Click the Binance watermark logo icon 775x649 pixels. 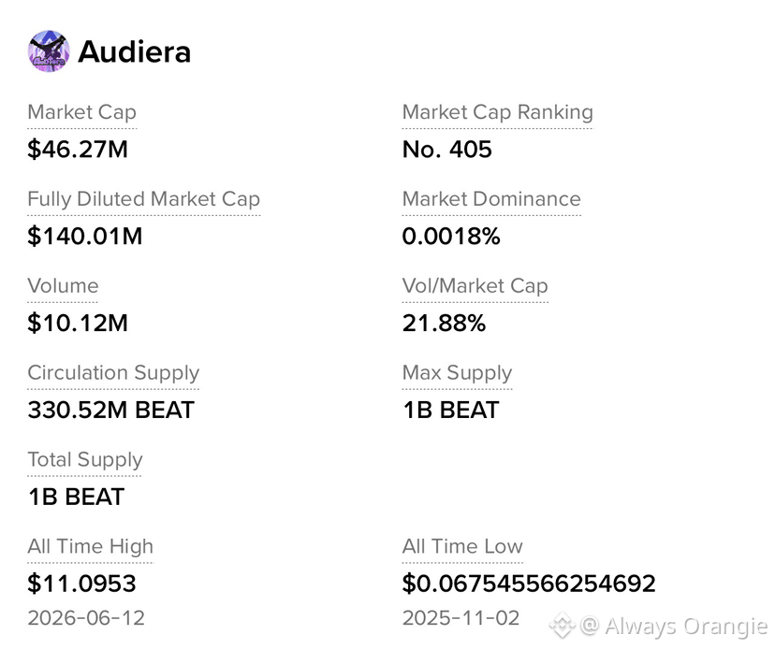tap(563, 626)
